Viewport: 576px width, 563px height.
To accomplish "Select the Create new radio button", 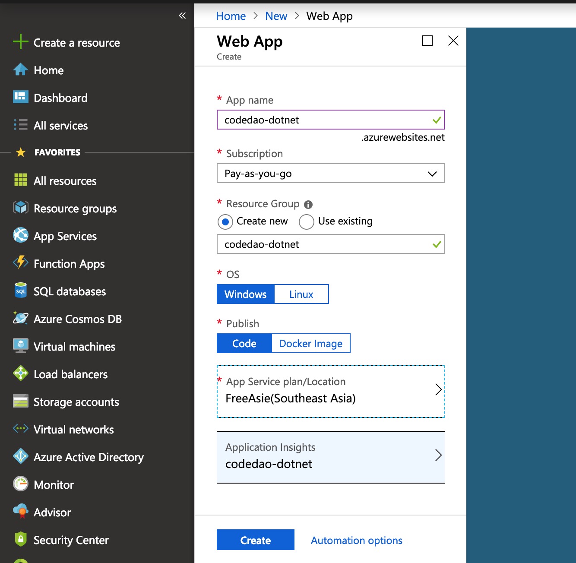I will click(x=225, y=222).
